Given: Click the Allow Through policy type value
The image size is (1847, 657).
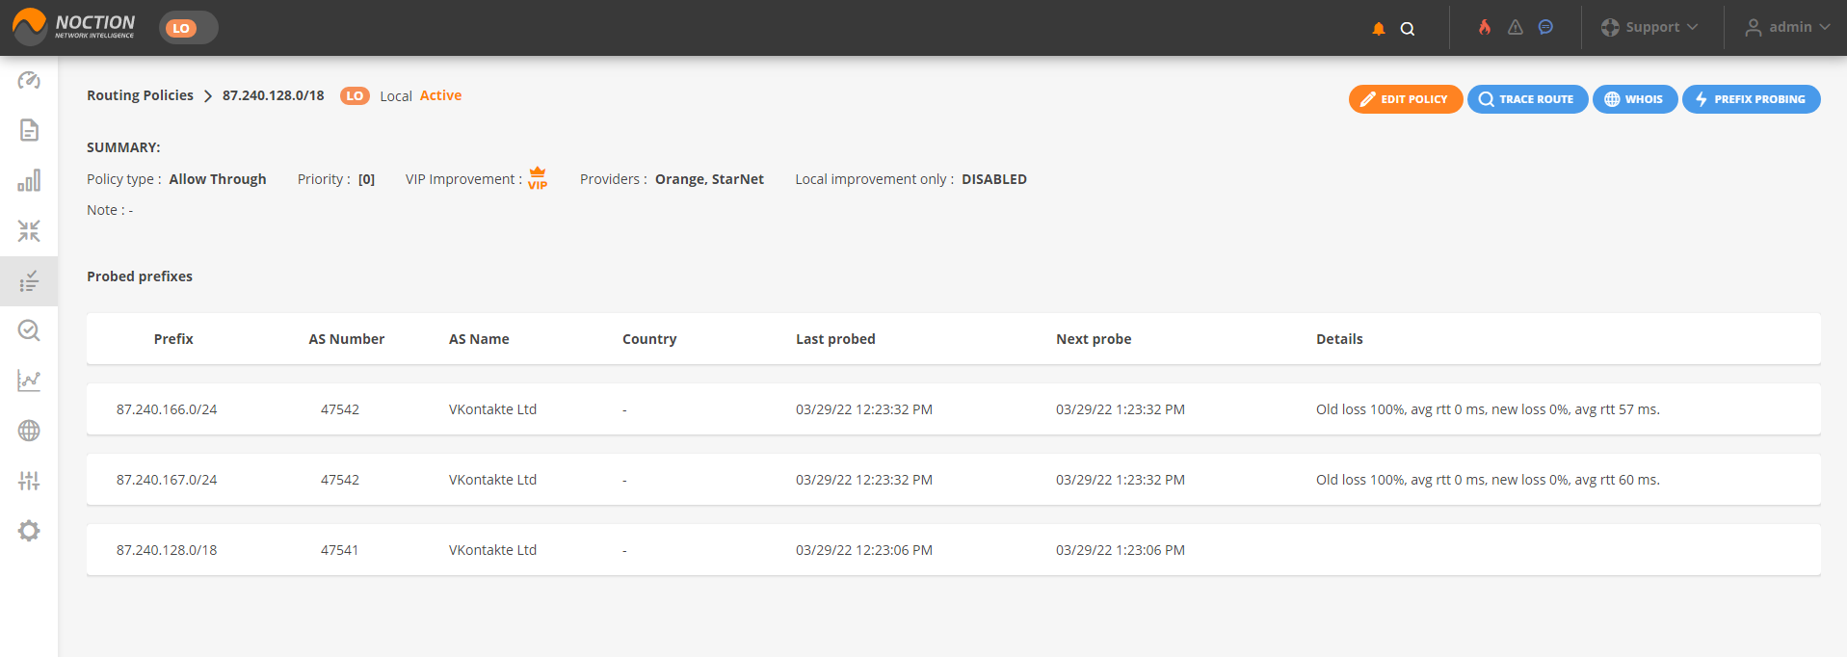Looking at the screenshot, I should point(218,179).
